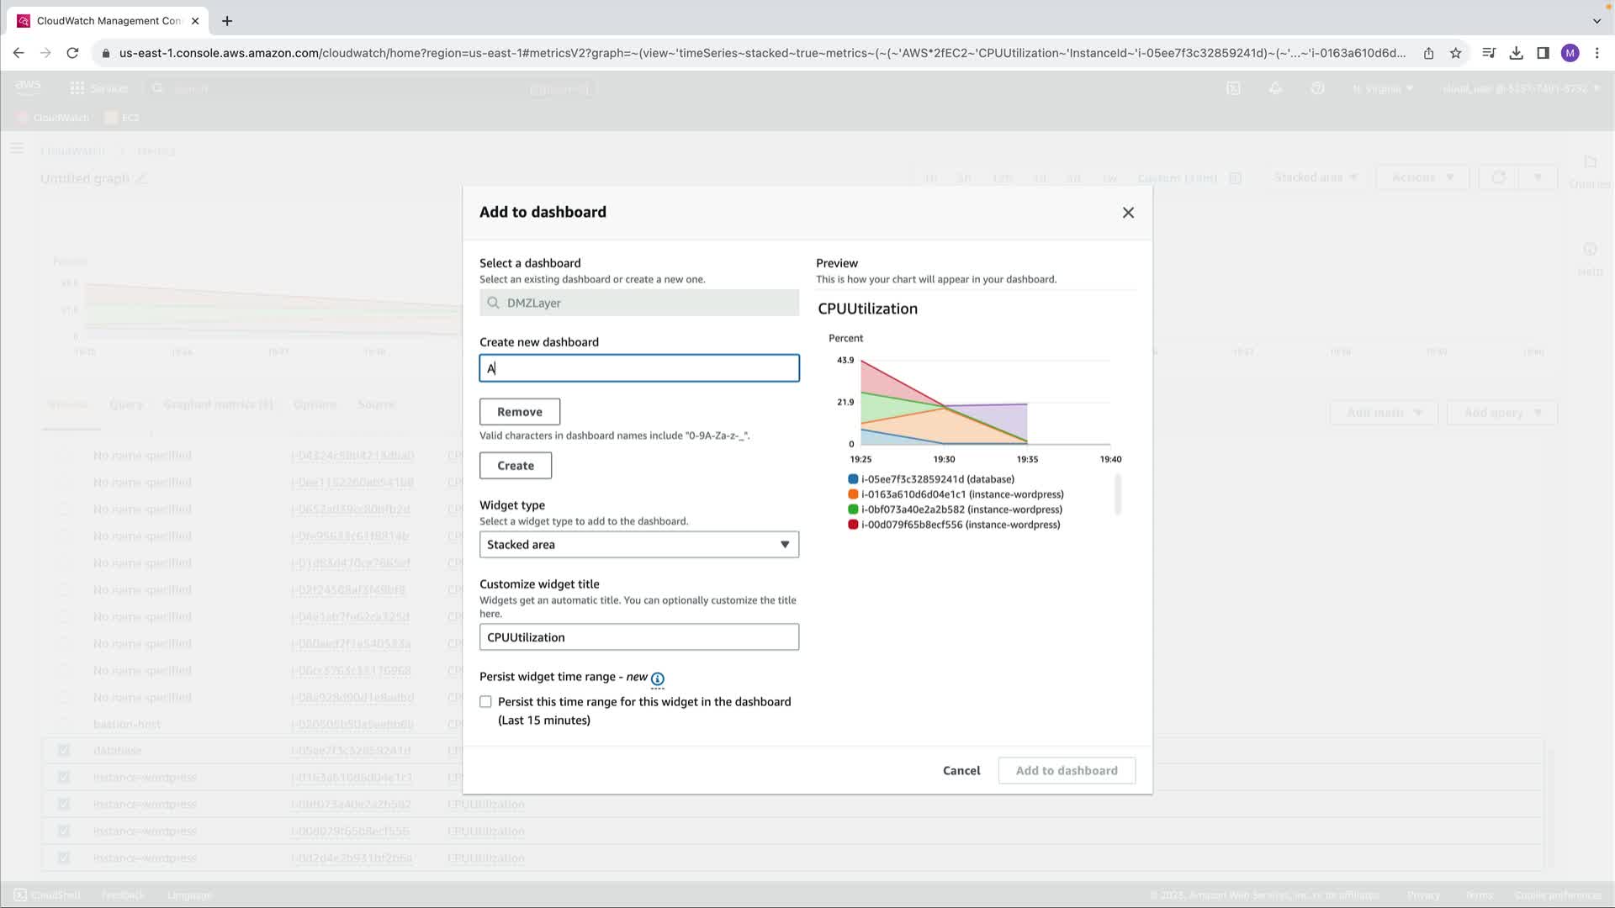Click the browser reload page icon
The width and height of the screenshot is (1615, 908).
pos(72,53)
